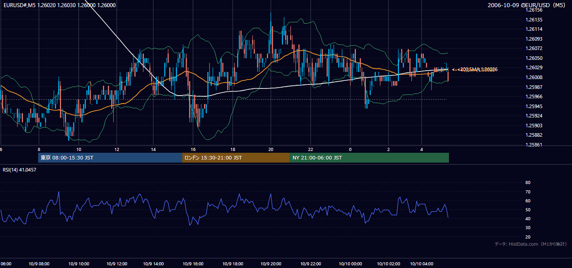The width and height of the screenshot is (572, 268).
Task: Click price axis value 1.26050
Action: (x=534, y=58)
